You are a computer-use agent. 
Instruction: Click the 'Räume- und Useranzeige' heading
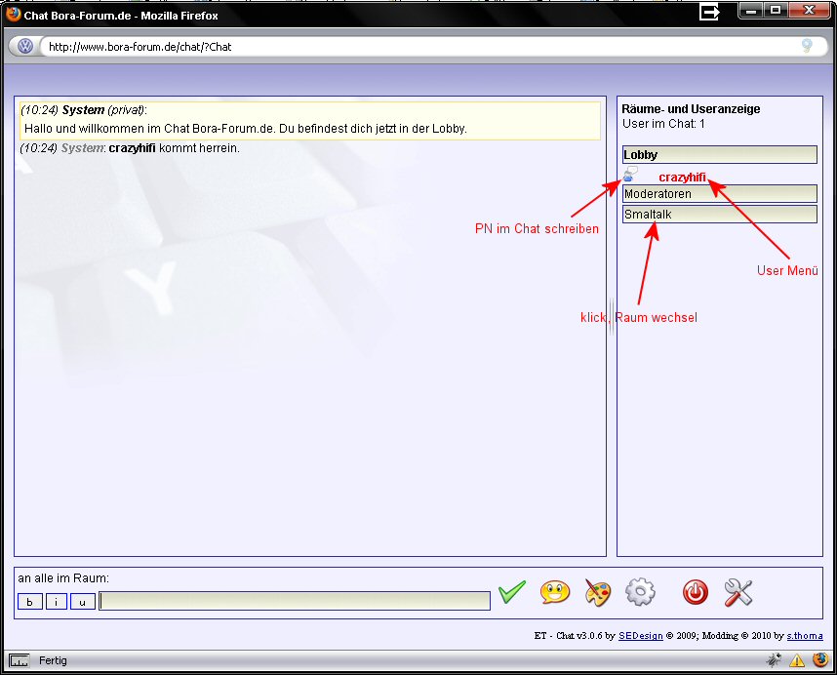[691, 109]
